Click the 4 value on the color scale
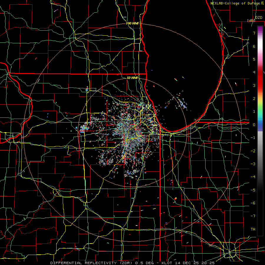The height and width of the screenshot is (265, 265). tap(254, 72)
